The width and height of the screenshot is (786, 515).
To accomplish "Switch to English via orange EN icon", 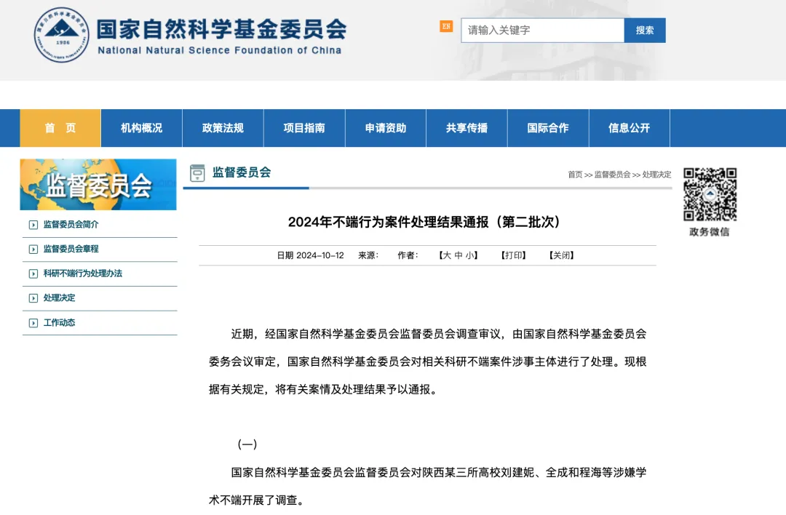I will (x=446, y=26).
